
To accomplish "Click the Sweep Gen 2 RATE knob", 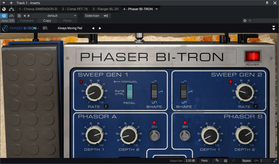I will [245, 92].
